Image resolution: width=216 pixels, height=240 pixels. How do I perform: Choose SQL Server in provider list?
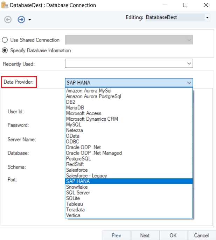(78, 193)
